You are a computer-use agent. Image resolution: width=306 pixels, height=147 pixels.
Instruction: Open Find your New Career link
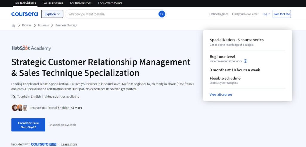[245, 14]
